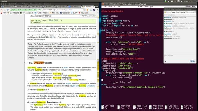Bookmark this page with the star icon
The width and height of the screenshot is (198, 111).
coord(84,10)
